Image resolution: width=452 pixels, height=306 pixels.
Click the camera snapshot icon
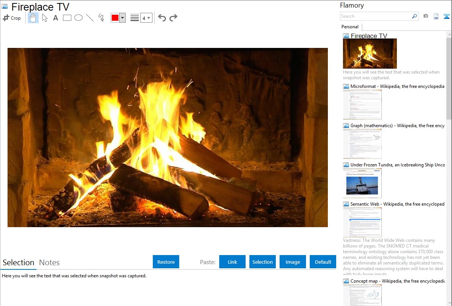click(426, 16)
